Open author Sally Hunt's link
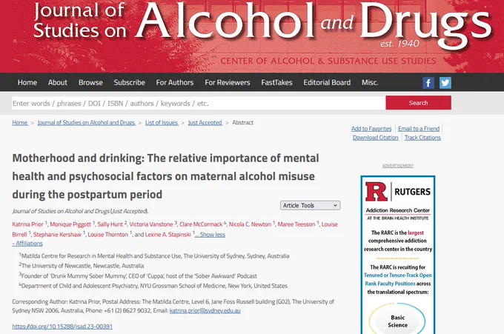The width and height of the screenshot is (504, 334). click(x=110, y=224)
